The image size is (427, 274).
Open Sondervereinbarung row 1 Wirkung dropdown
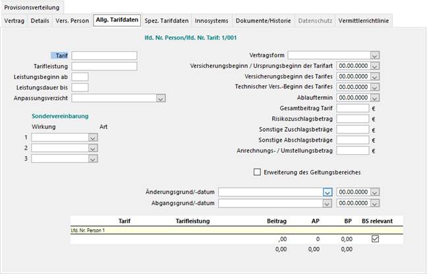(x=92, y=137)
